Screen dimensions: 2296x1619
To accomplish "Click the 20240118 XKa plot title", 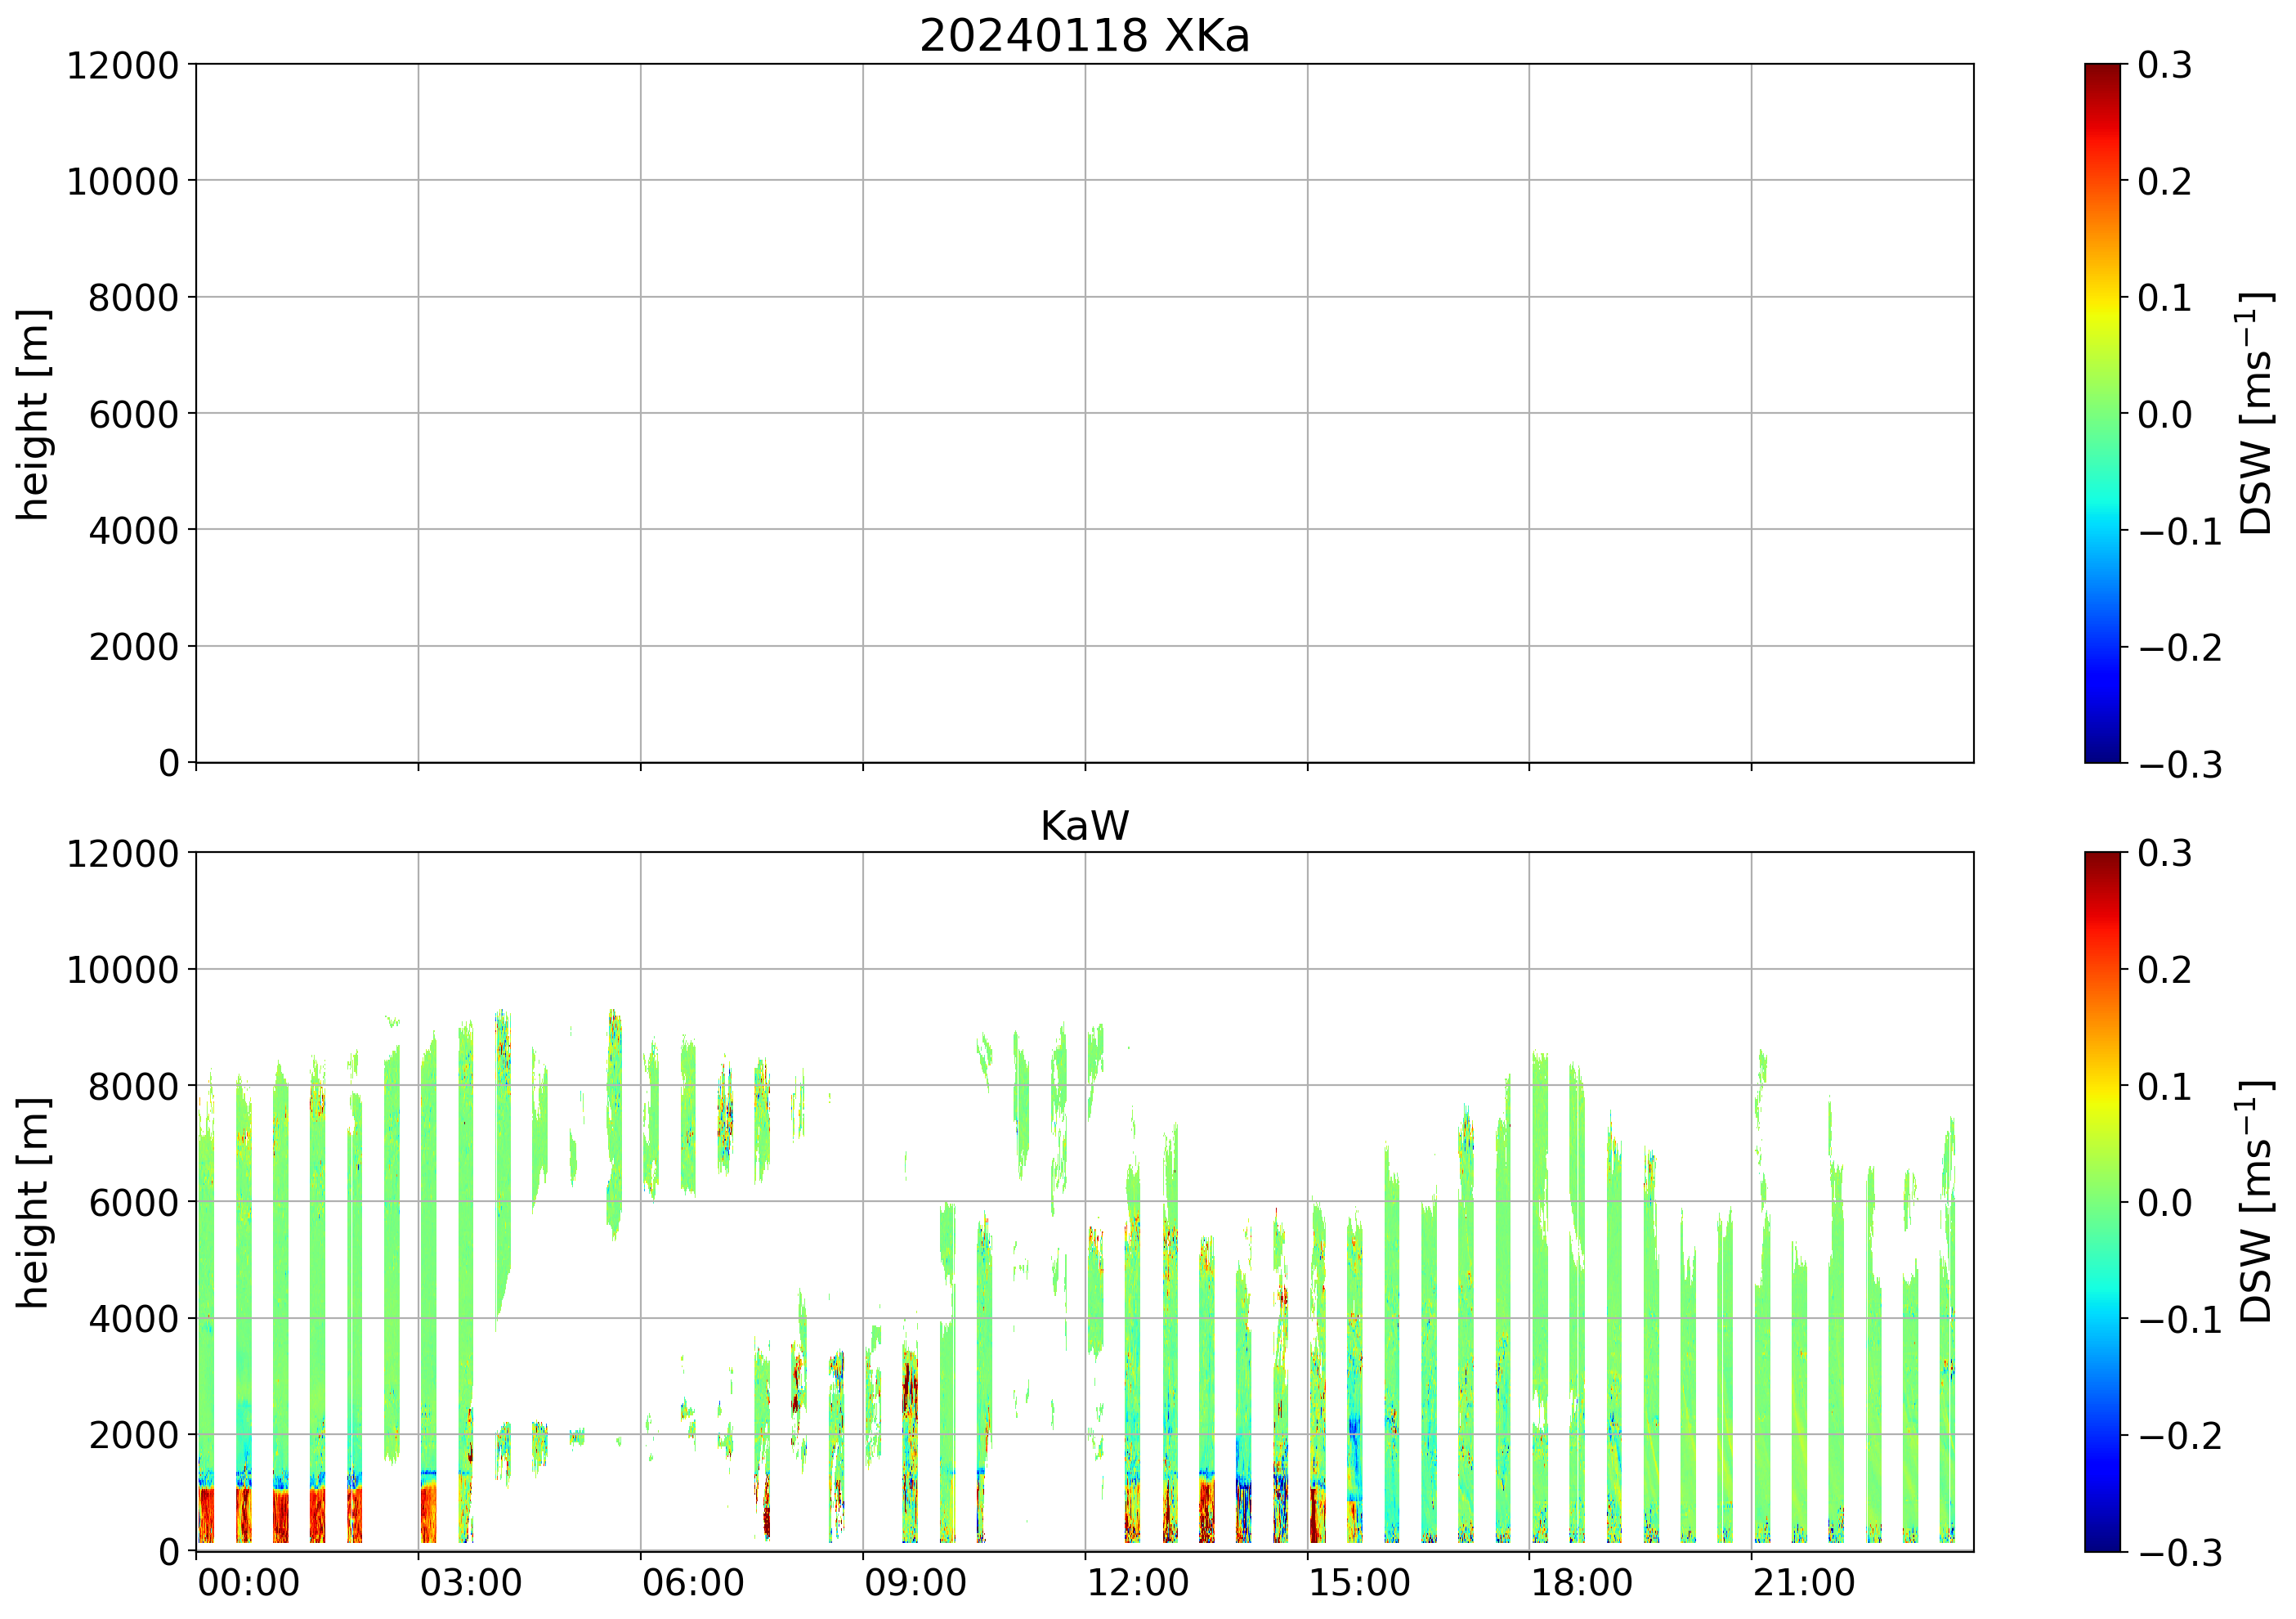I will pyautogui.click(x=1084, y=37).
